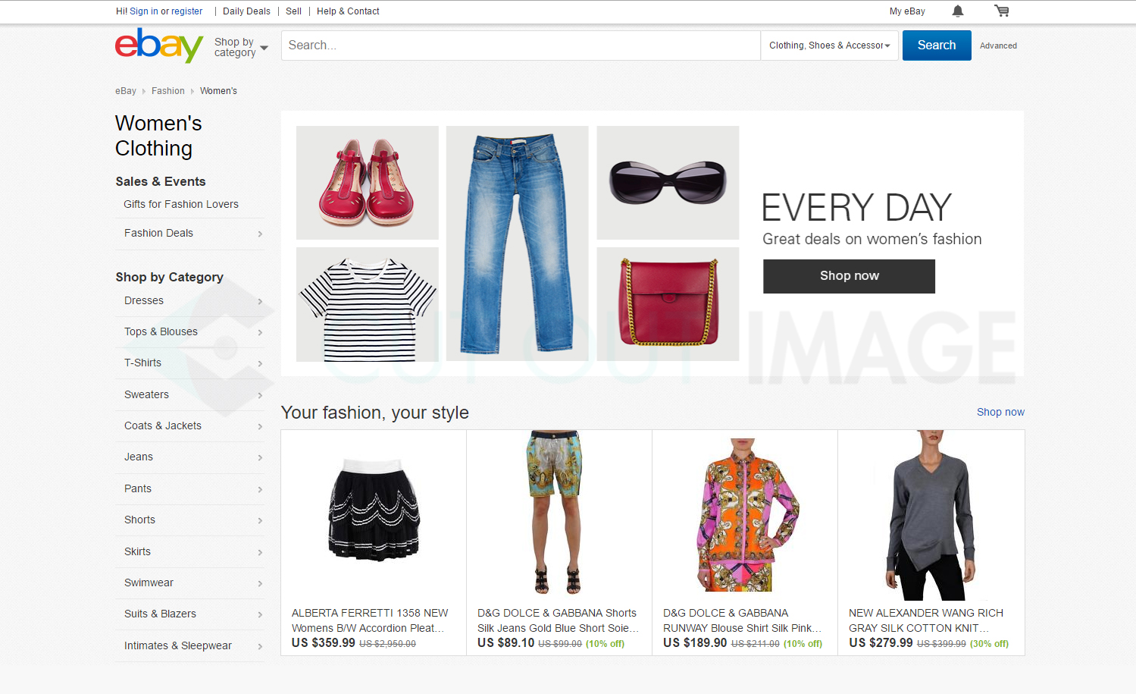The height and width of the screenshot is (694, 1136).
Task: Select the Tops & Blouses category label
Action: 161,331
